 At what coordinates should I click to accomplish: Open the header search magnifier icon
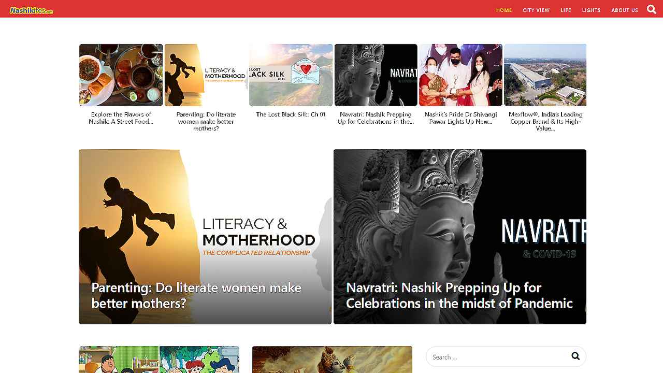click(x=652, y=9)
